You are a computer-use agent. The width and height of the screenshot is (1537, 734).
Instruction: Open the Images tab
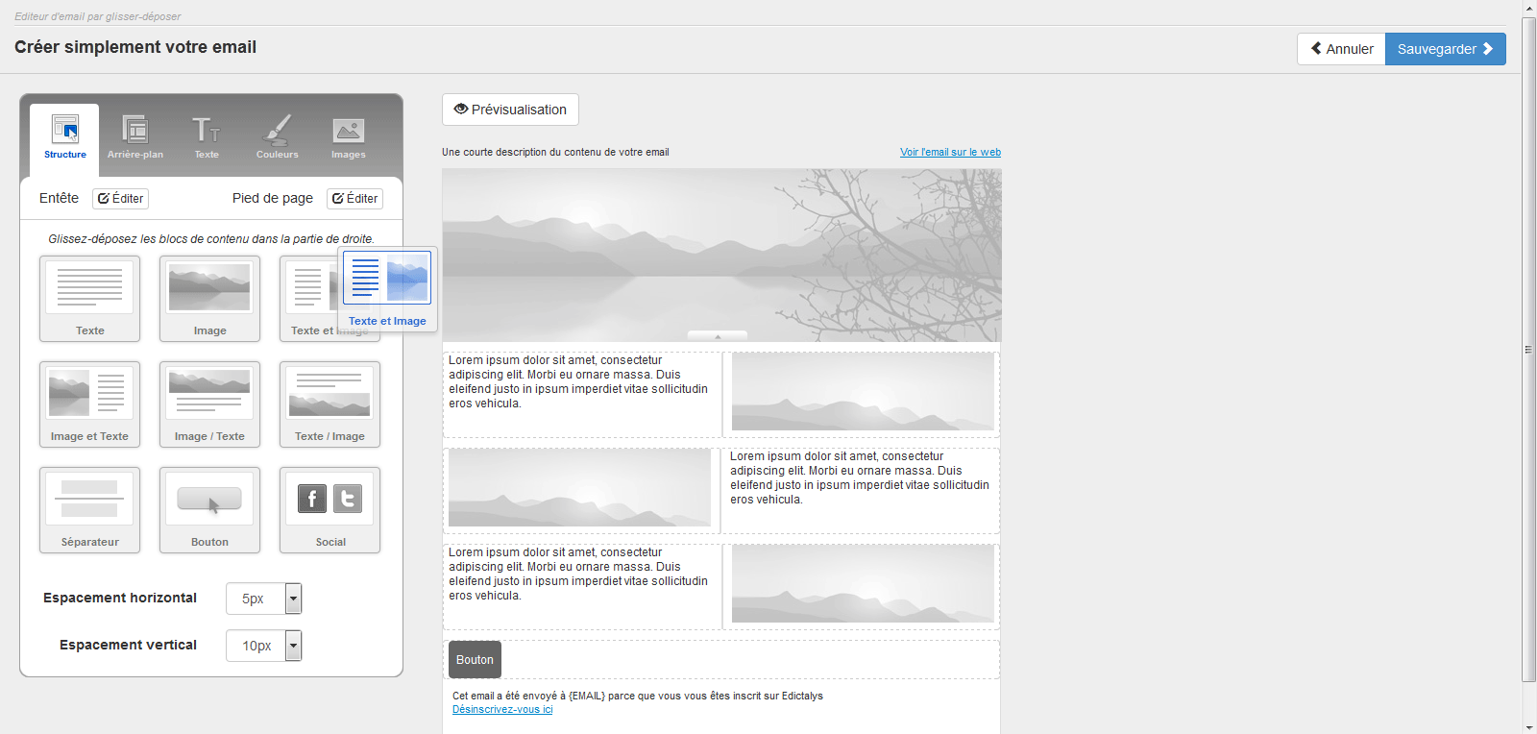348,136
